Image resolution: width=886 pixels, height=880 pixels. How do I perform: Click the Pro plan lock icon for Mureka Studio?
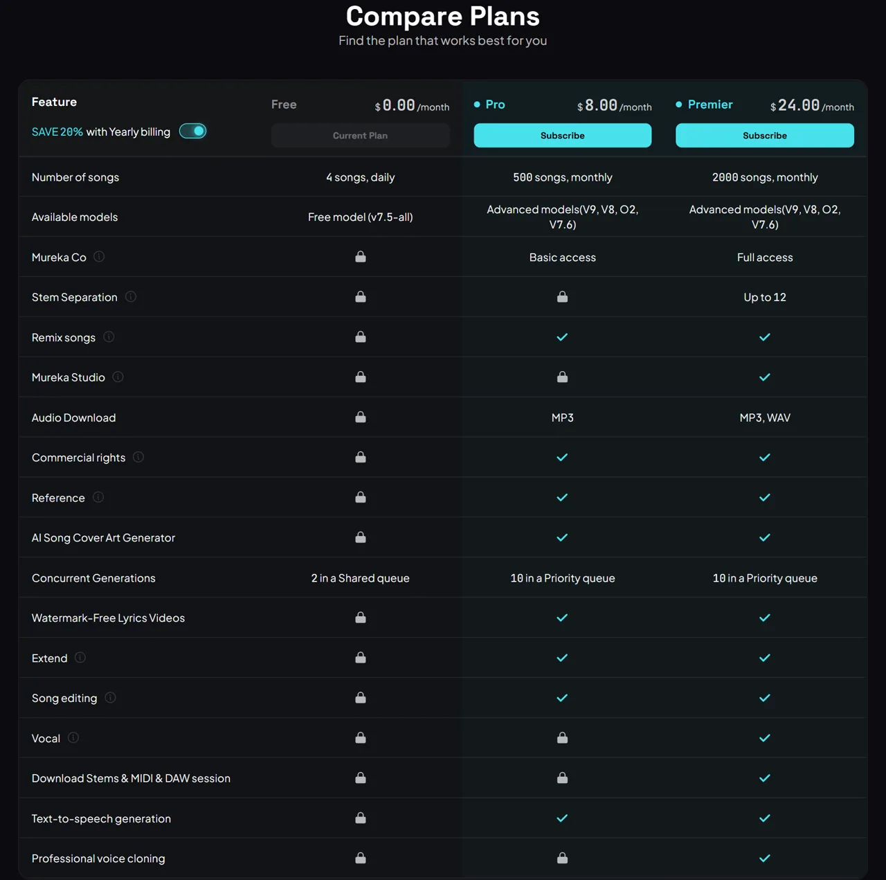[x=563, y=377]
